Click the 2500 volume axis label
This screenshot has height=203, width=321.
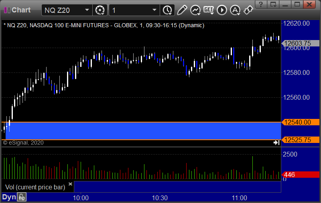(290, 154)
